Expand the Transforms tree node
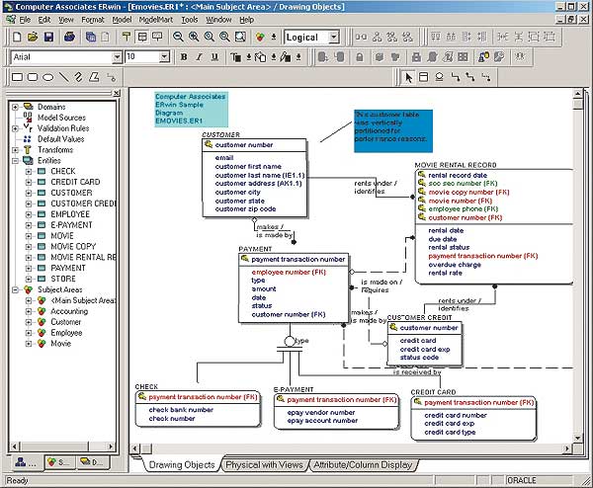The image size is (593, 488). (x=15, y=150)
